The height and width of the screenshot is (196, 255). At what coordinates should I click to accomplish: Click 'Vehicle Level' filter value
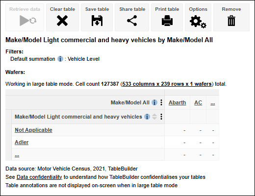[83, 59]
